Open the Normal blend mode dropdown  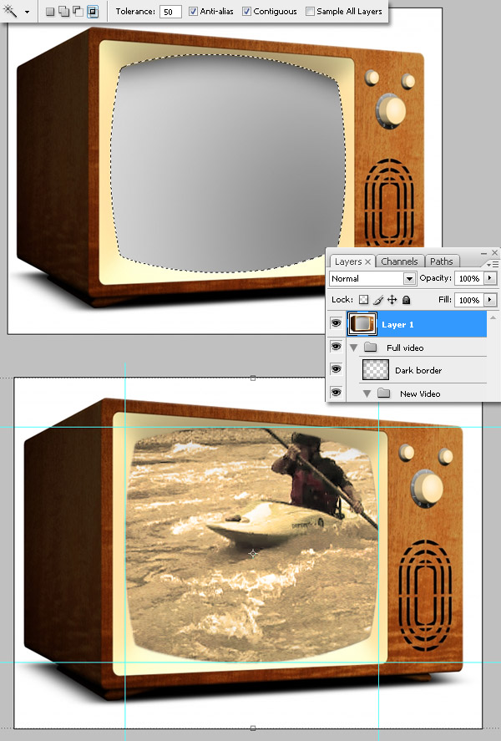pyautogui.click(x=372, y=278)
